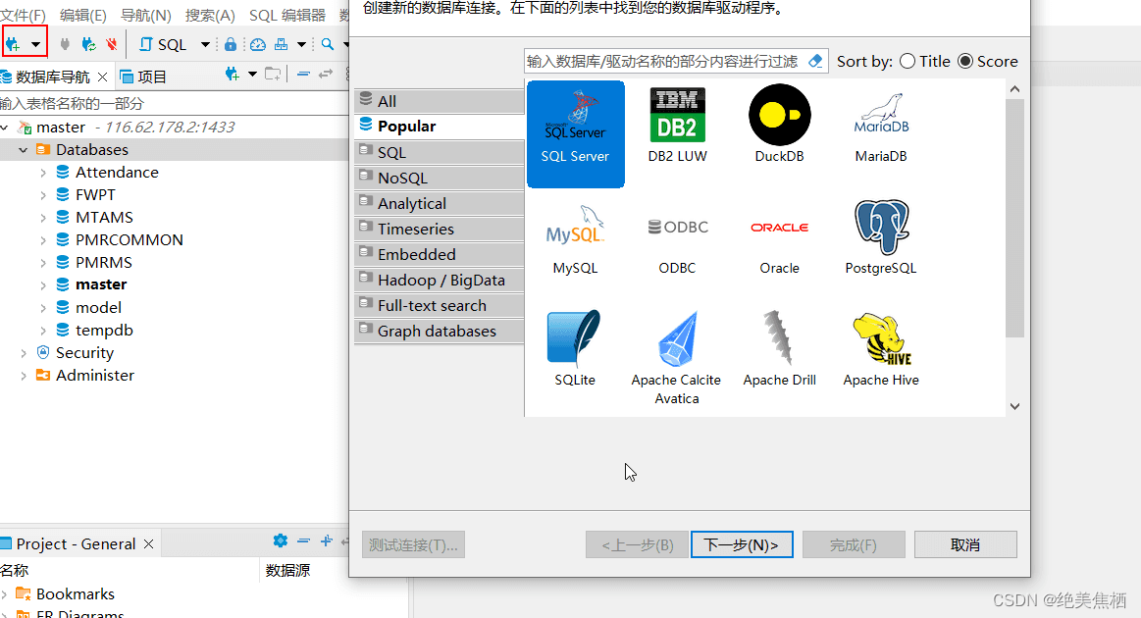
Task: Open the 编辑(E) menu
Action: [83, 15]
